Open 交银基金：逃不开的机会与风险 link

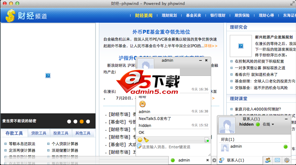pos(261,88)
